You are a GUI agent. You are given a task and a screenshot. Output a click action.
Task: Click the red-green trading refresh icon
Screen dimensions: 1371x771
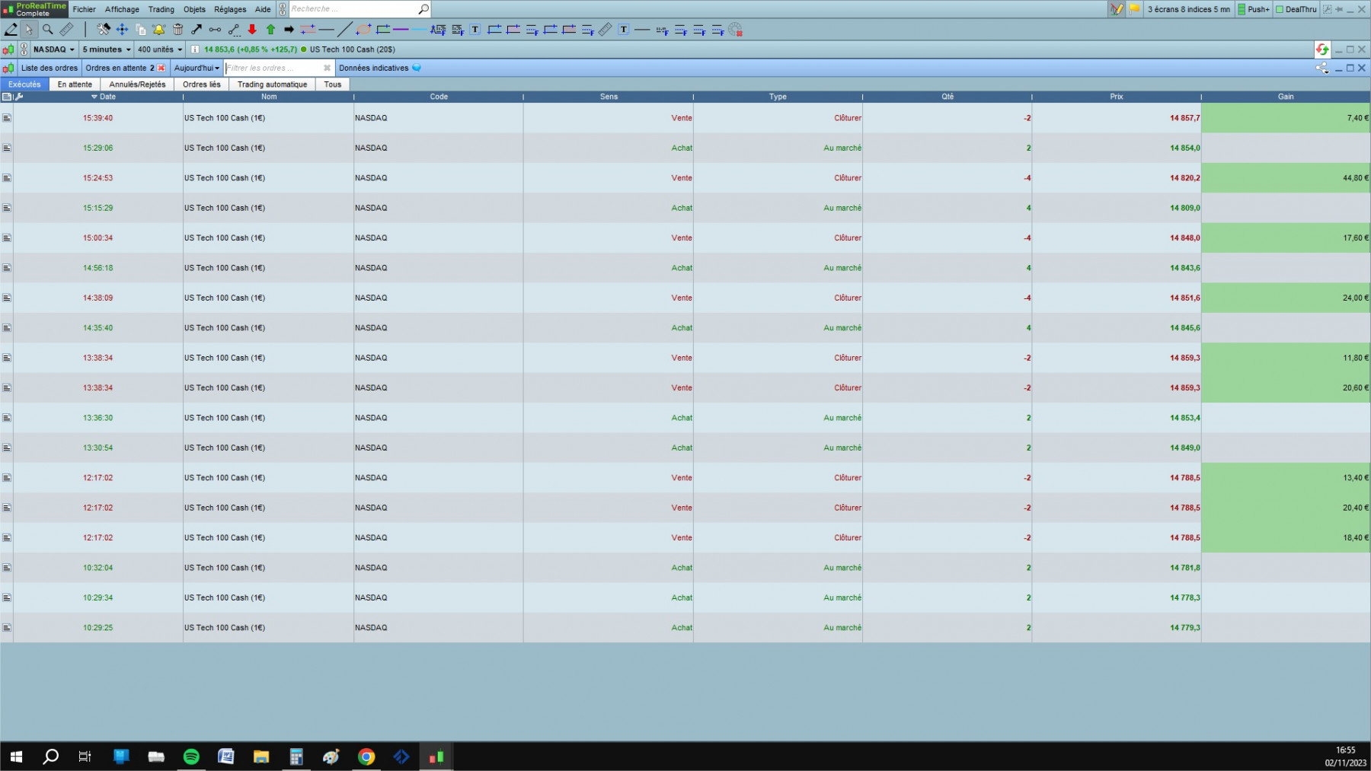[x=1322, y=49]
